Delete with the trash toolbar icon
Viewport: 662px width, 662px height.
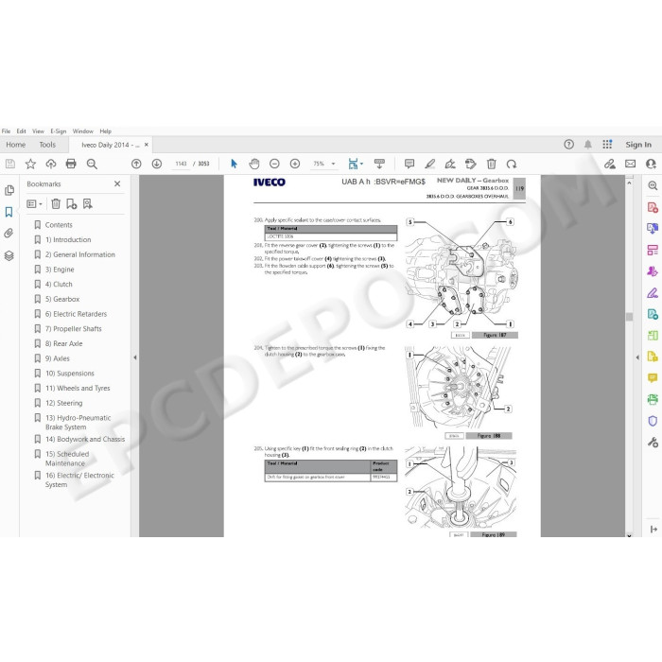[x=491, y=164]
